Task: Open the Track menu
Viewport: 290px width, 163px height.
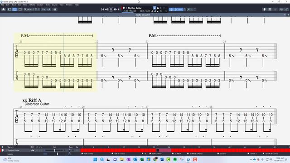Action: click(14, 5)
